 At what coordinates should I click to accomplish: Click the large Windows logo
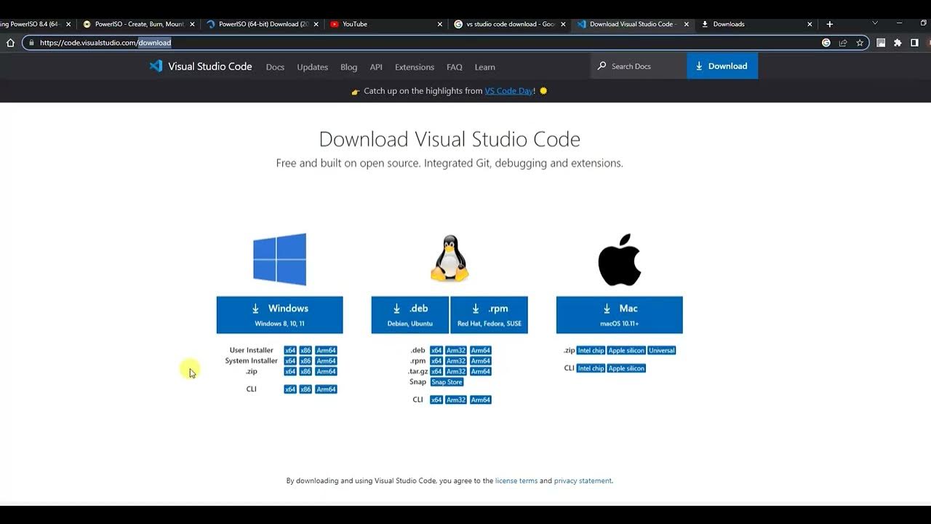pos(279,259)
